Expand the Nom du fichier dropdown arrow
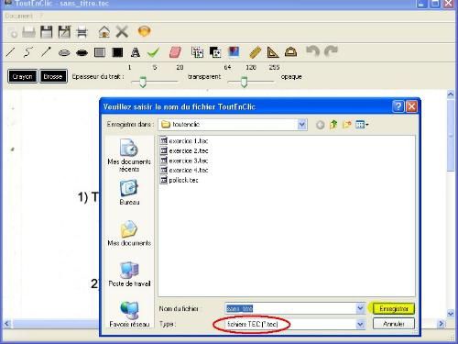 click(x=360, y=308)
